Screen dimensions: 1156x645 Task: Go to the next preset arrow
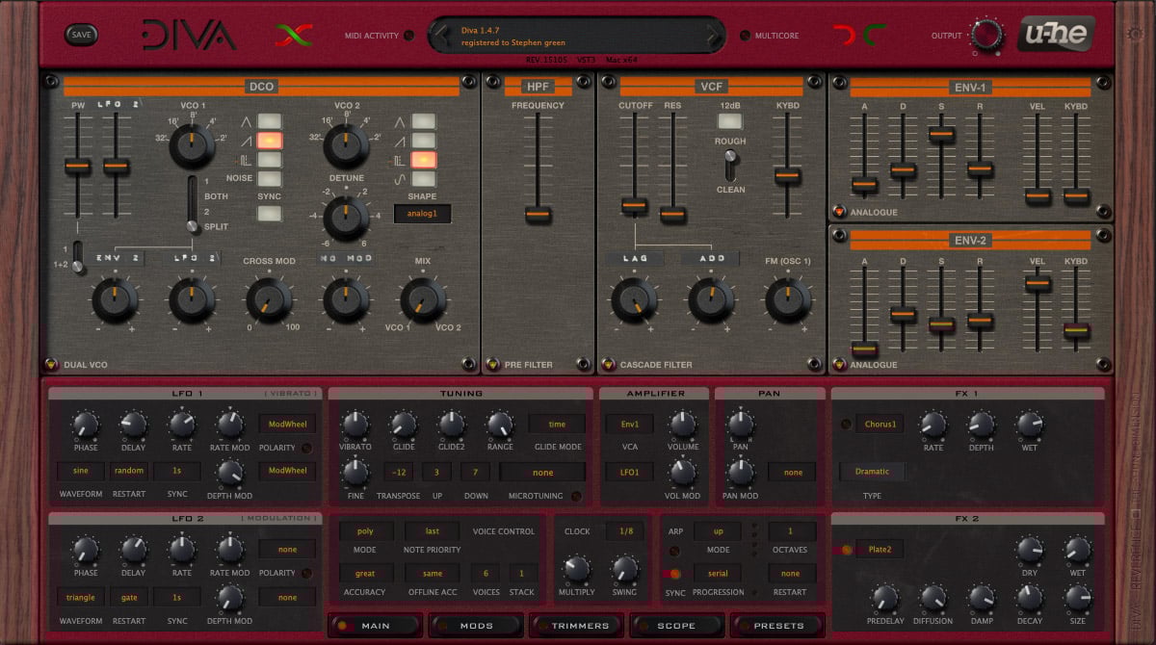(x=714, y=37)
